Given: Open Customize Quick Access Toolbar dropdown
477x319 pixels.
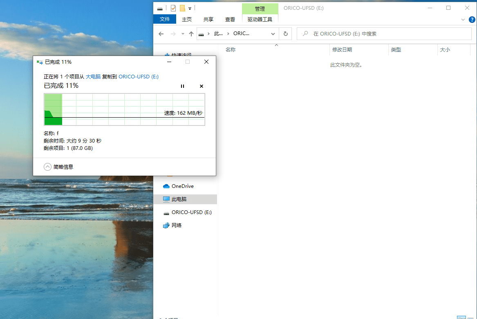Looking at the screenshot, I should (190, 8).
